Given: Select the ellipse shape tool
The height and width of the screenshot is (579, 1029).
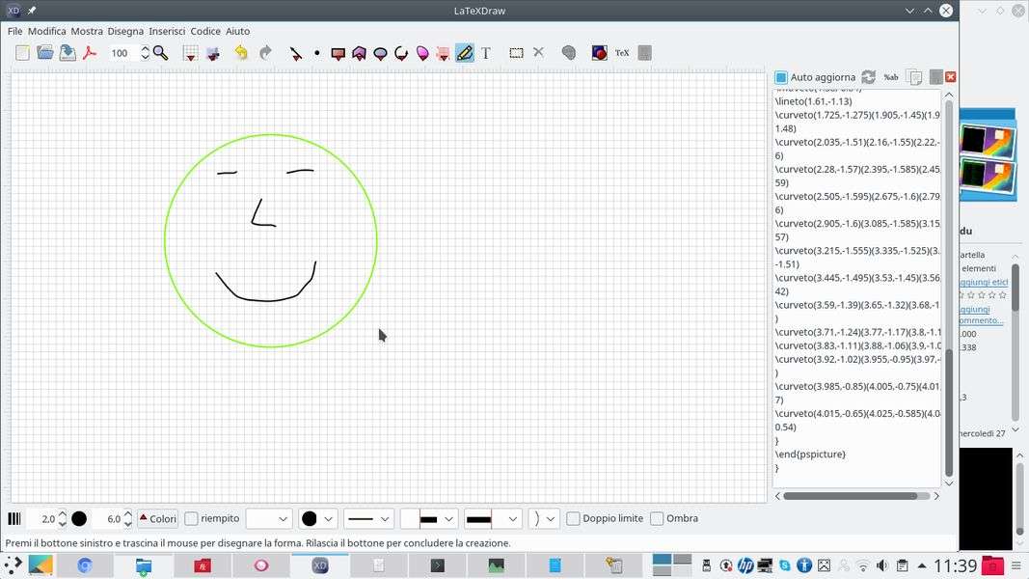Looking at the screenshot, I should pyautogui.click(x=380, y=53).
